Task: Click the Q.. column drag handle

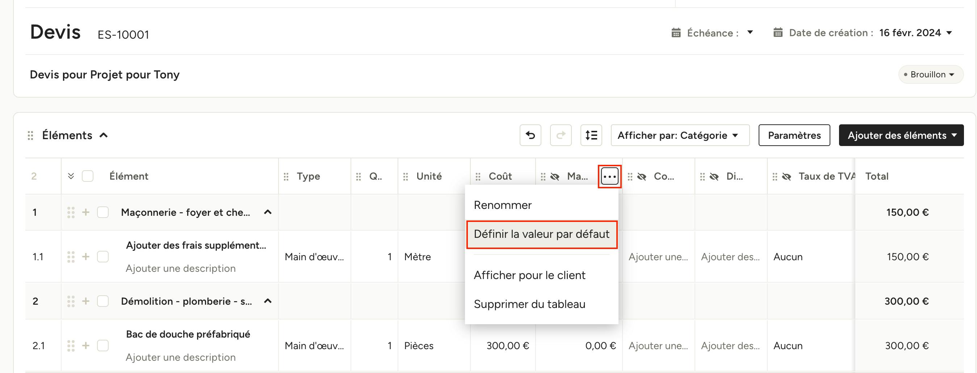Action: point(358,176)
